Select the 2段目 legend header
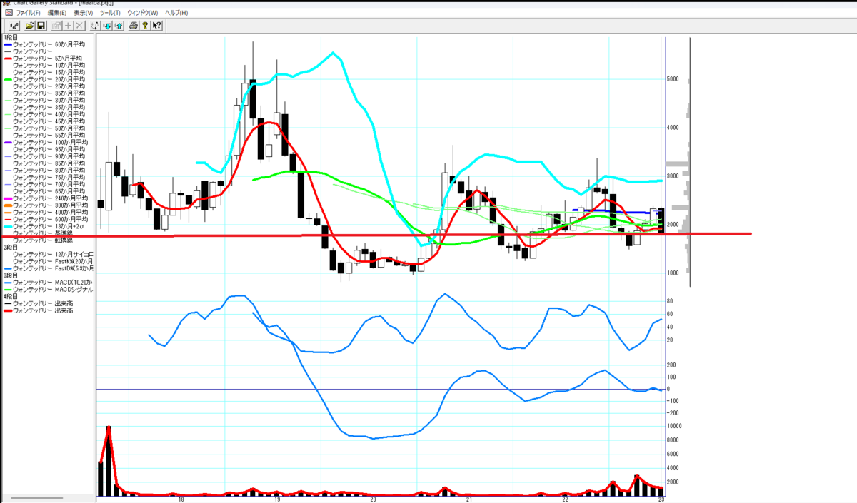The width and height of the screenshot is (857, 503). [9, 248]
